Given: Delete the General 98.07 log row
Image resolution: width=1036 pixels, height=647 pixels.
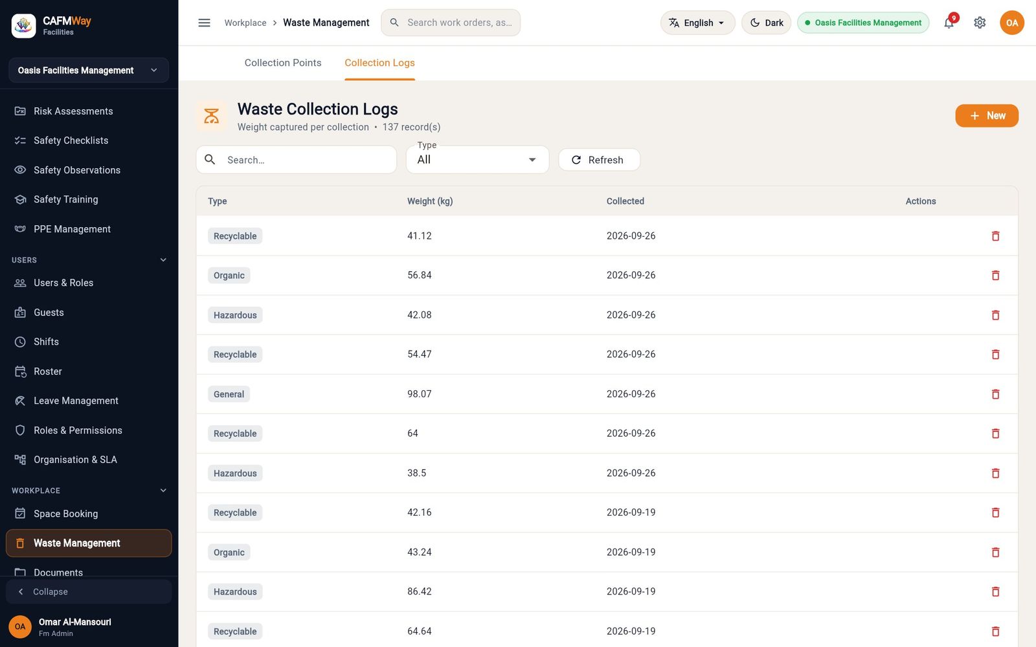Looking at the screenshot, I should tap(995, 394).
